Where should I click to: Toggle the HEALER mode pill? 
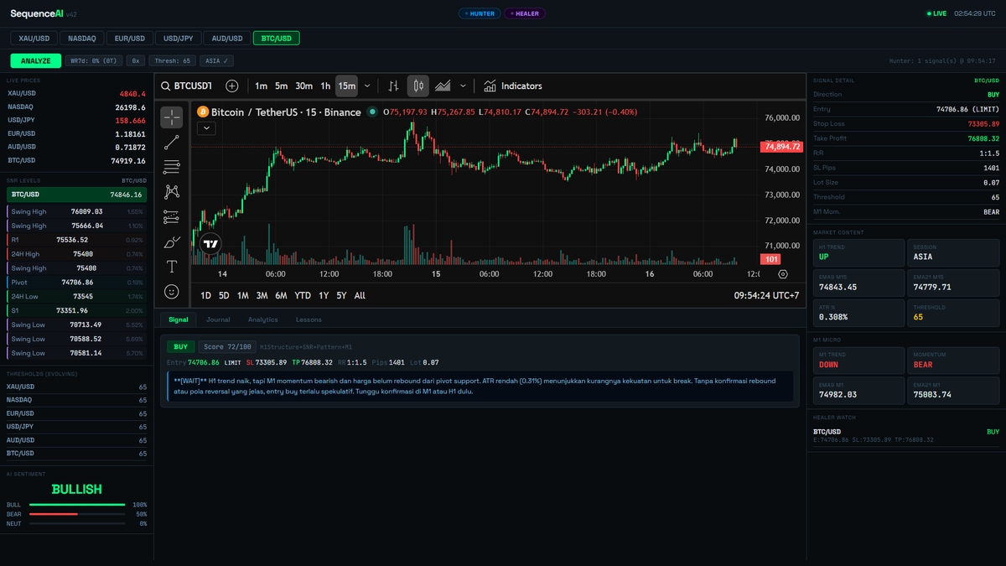(525, 13)
